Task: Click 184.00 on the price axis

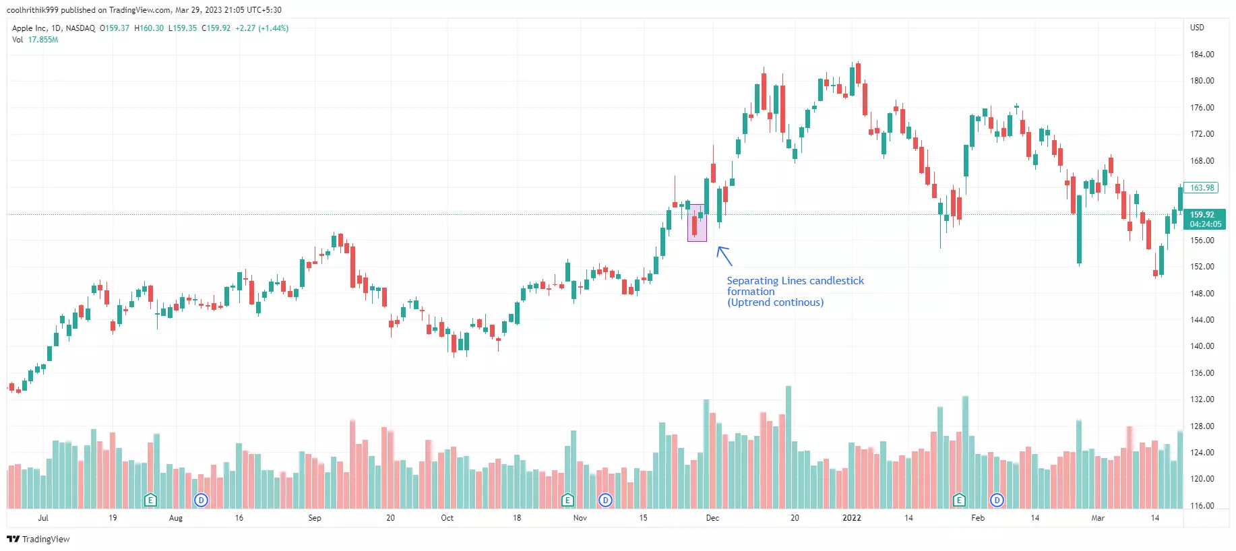Action: coord(1202,55)
